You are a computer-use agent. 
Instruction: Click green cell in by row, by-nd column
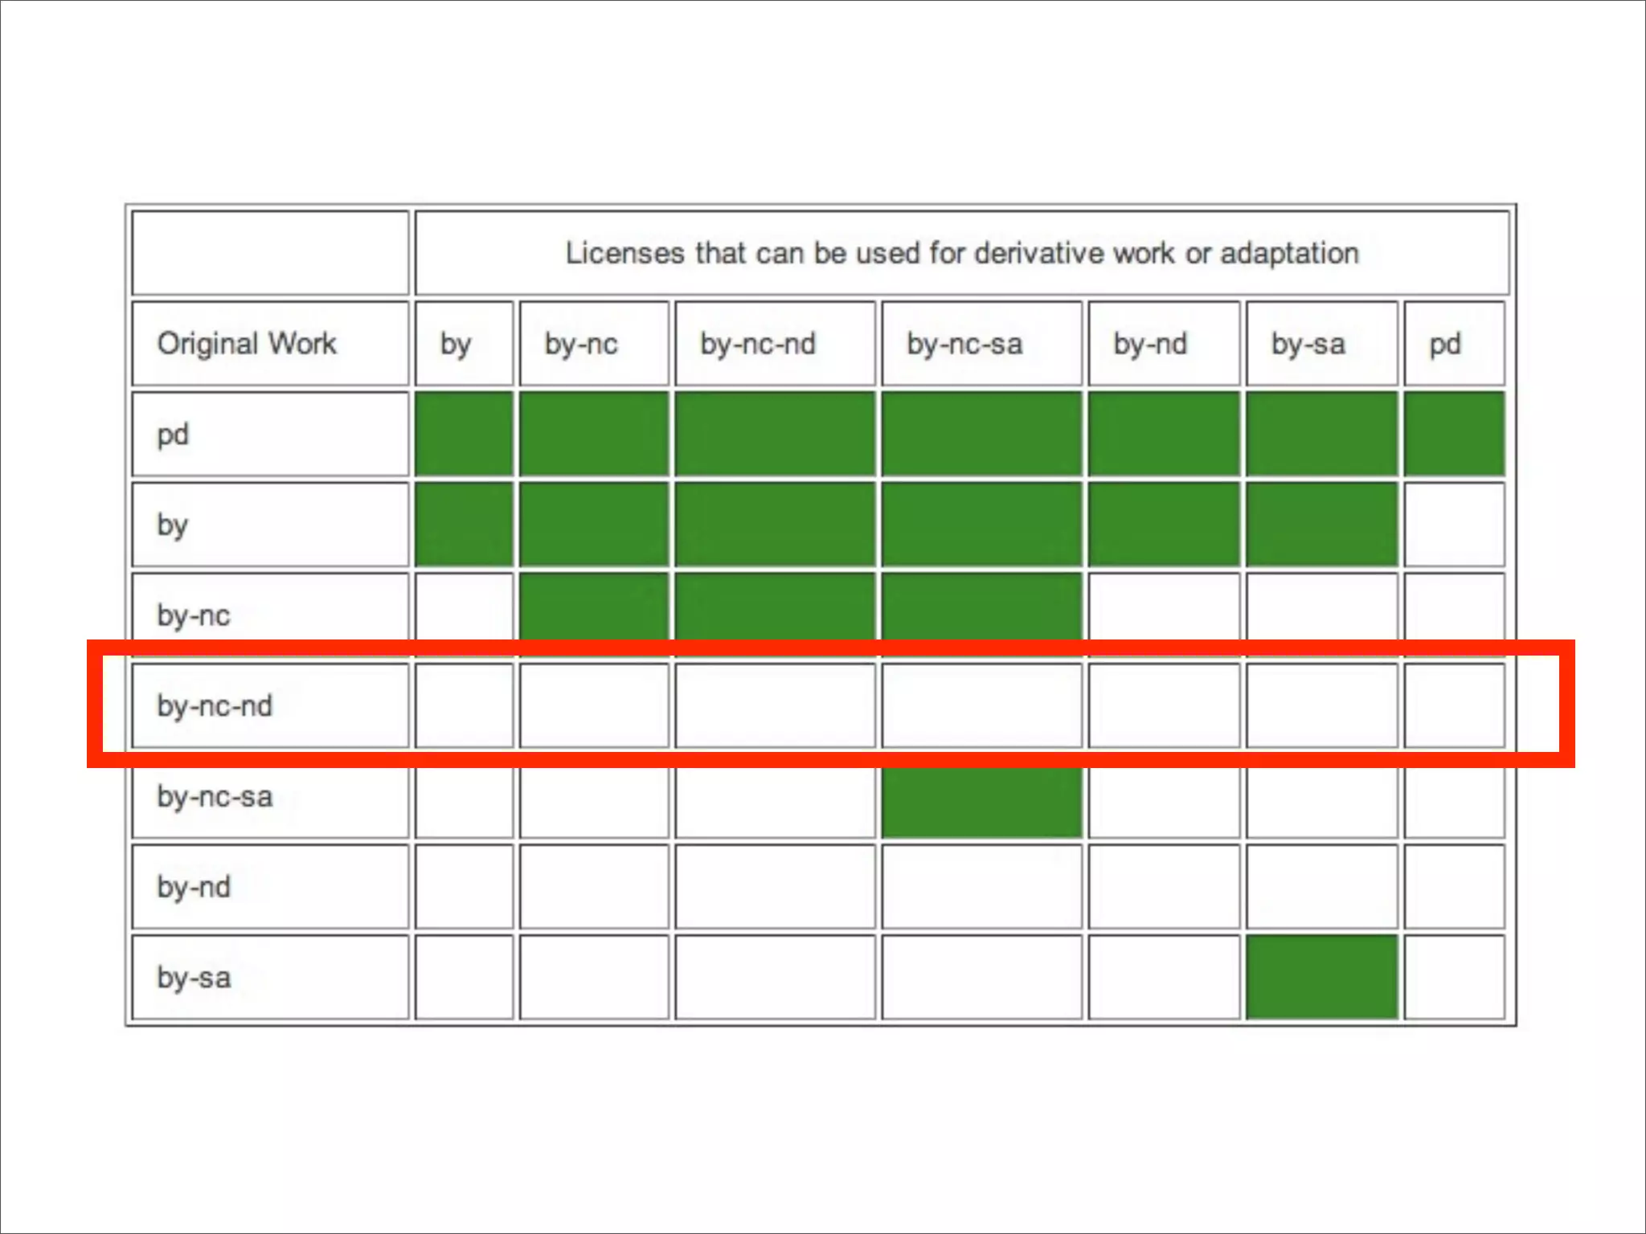(x=1163, y=525)
